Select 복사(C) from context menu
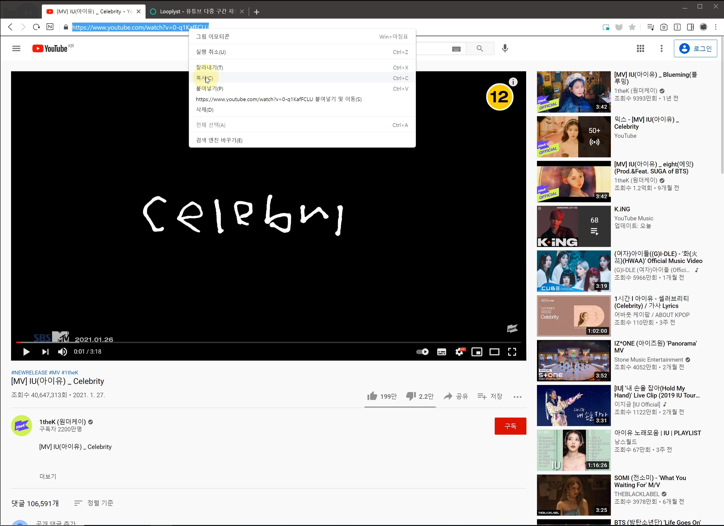 pos(204,78)
